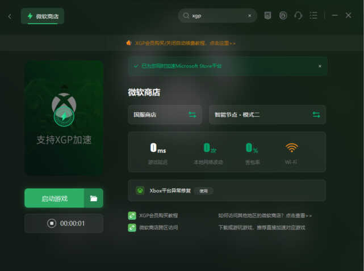The image size is (364, 271).
Task: Stop acceleration with the stop timer button
Action: 52,223
